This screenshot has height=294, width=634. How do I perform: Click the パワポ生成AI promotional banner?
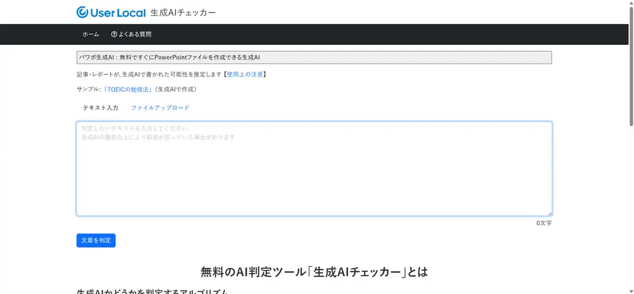pos(314,58)
